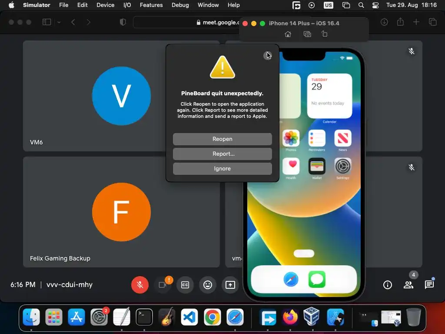445x334 pixels.
Task: Open Control Center in the menu bar
Action: [x=375, y=5]
